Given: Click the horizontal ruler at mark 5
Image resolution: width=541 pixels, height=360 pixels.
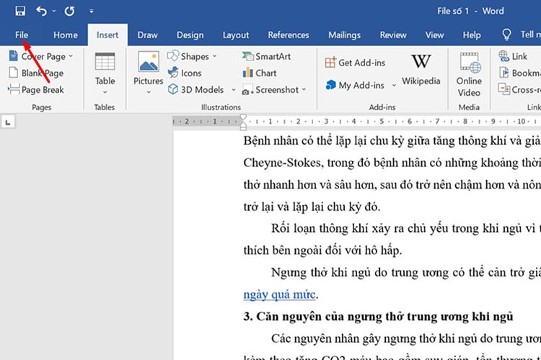Looking at the screenshot, I should (x=382, y=121).
